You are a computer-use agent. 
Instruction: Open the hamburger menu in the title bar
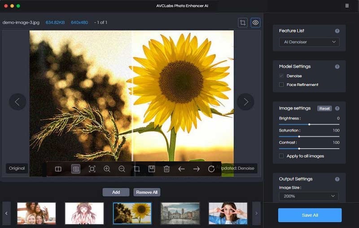pos(347,6)
